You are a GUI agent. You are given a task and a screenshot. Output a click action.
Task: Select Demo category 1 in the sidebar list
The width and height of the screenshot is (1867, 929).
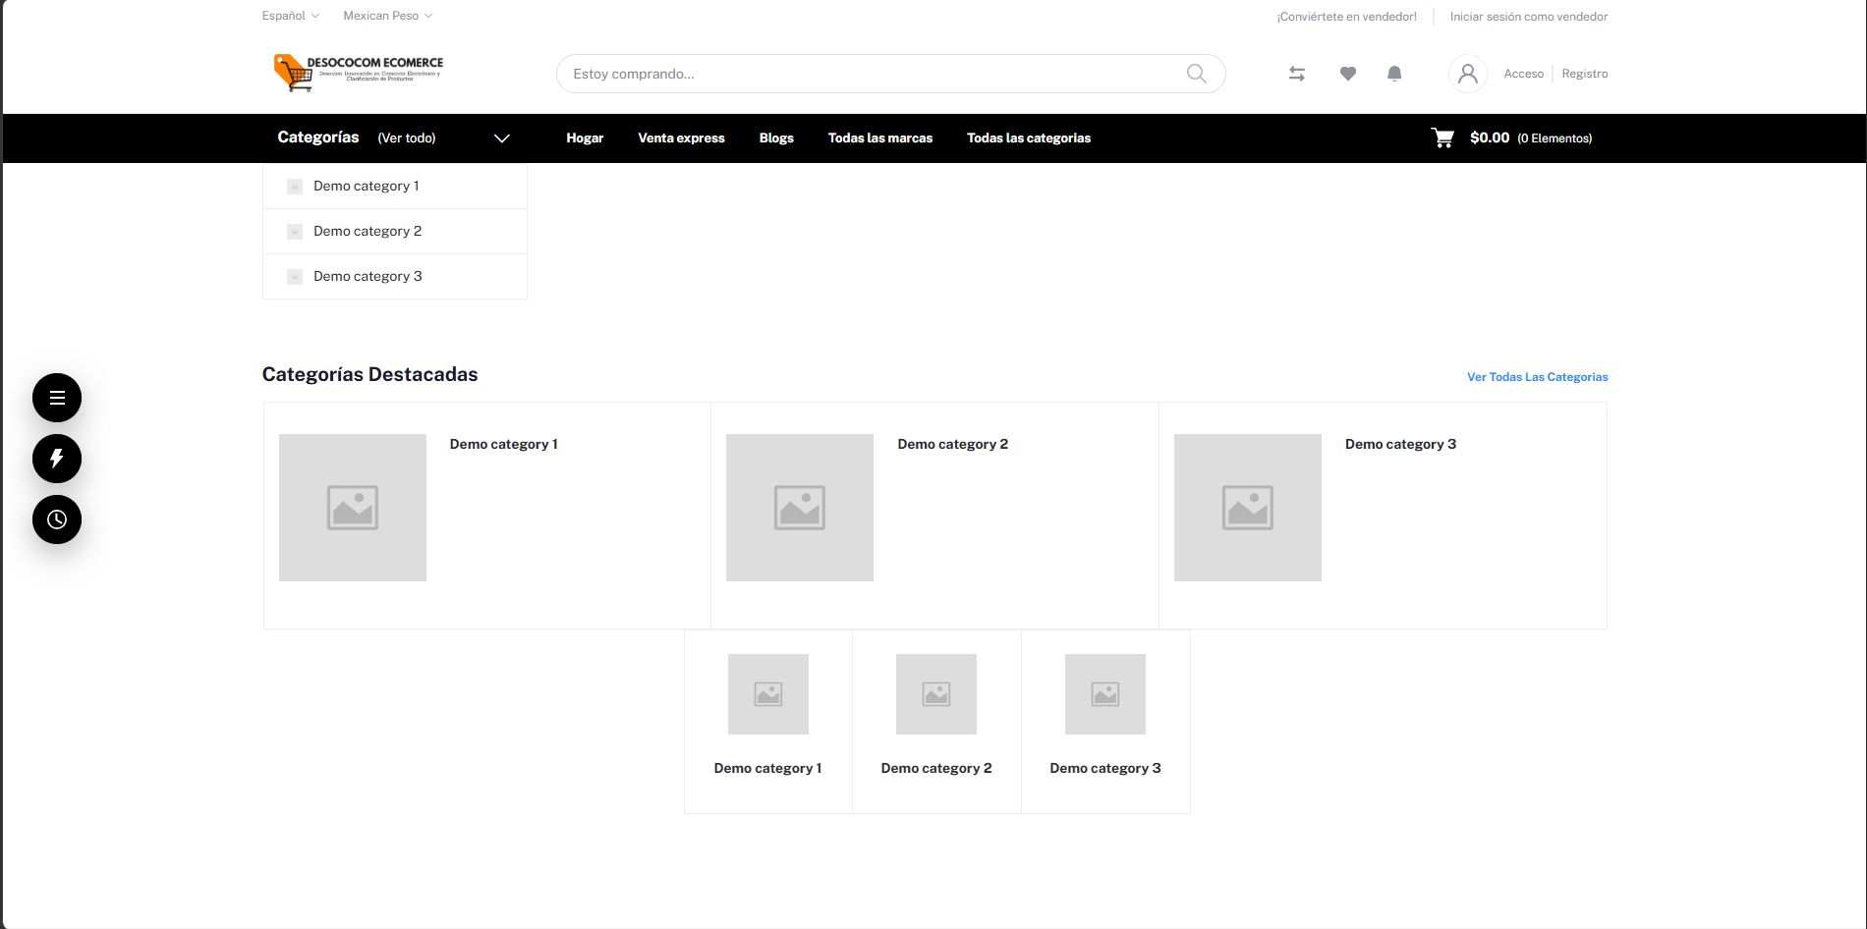(x=395, y=186)
